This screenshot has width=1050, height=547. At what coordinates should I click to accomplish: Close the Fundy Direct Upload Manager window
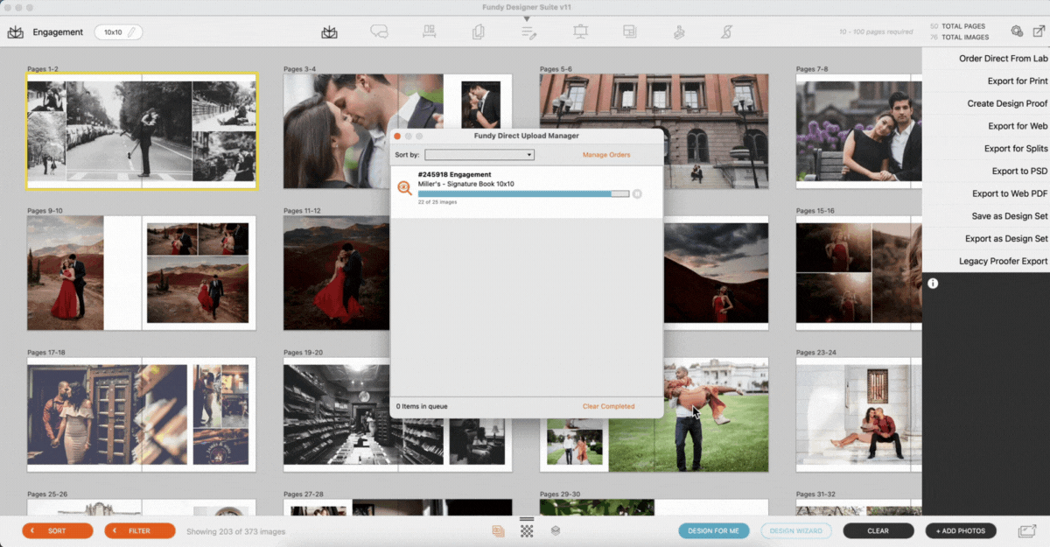click(397, 137)
